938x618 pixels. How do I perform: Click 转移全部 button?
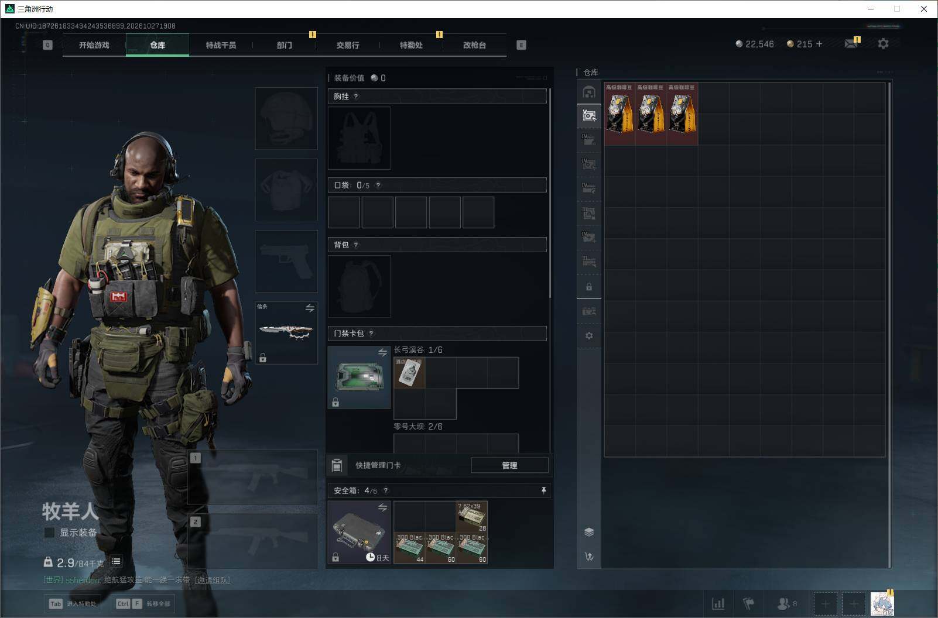(x=143, y=603)
